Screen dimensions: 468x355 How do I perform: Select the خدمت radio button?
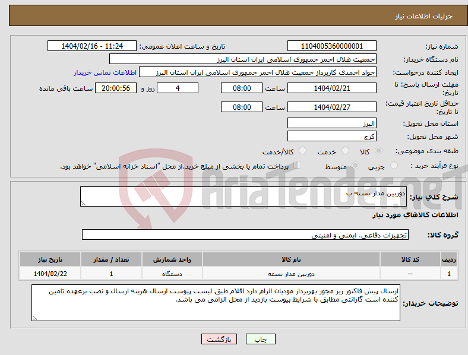(x=345, y=151)
